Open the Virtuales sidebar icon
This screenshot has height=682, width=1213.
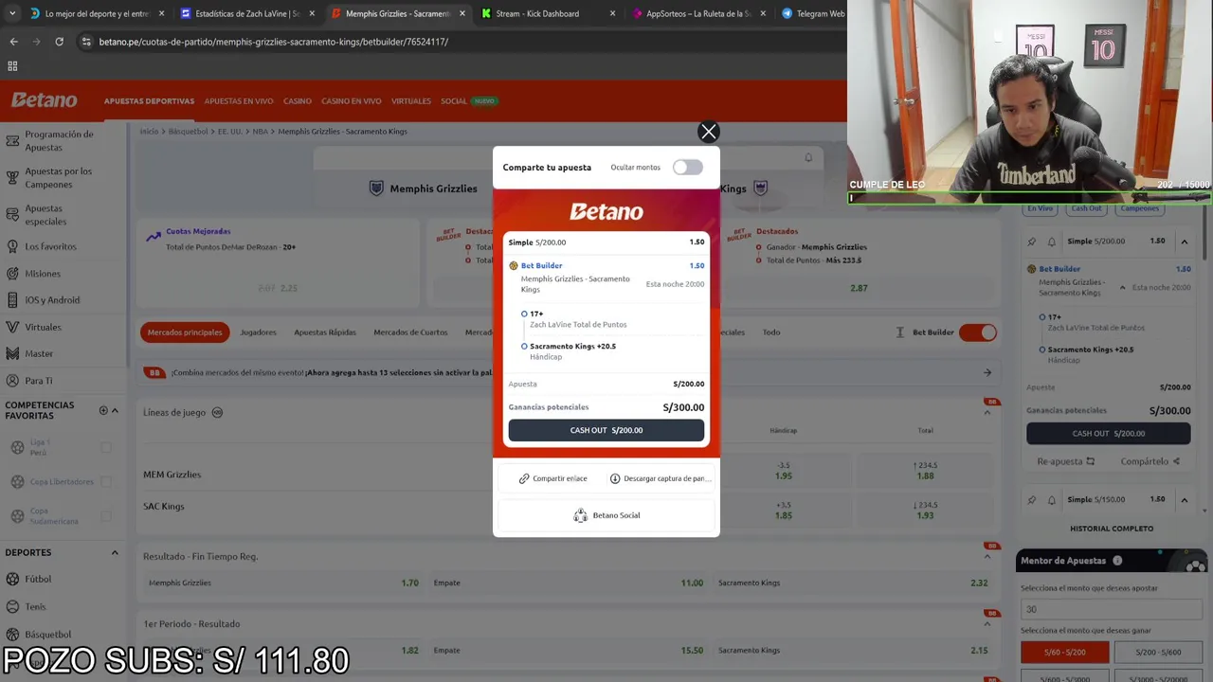[12, 327]
